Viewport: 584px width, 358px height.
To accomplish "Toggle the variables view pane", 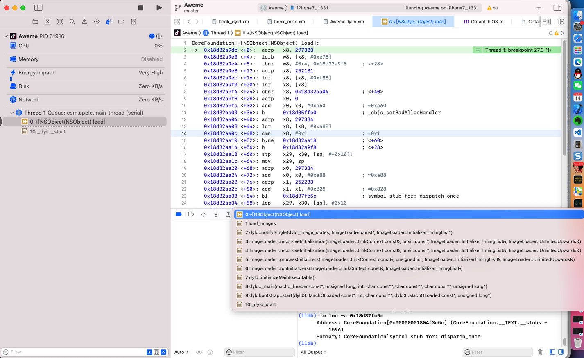I will (x=552, y=352).
